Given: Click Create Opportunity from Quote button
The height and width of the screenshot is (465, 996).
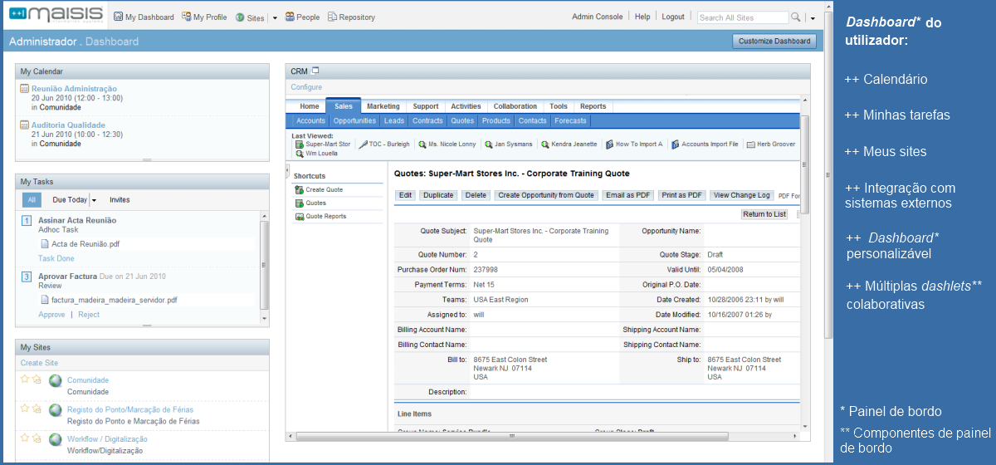Looking at the screenshot, I should click(x=546, y=195).
